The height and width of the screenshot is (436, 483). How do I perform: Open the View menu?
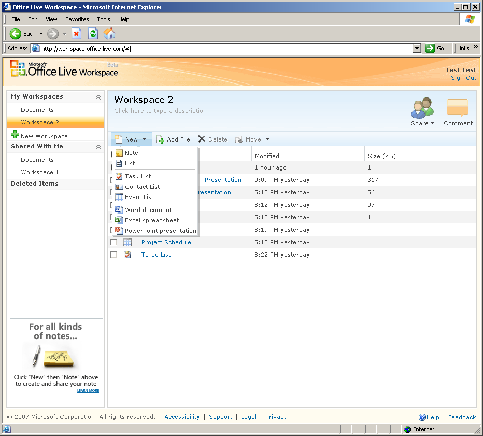51,19
